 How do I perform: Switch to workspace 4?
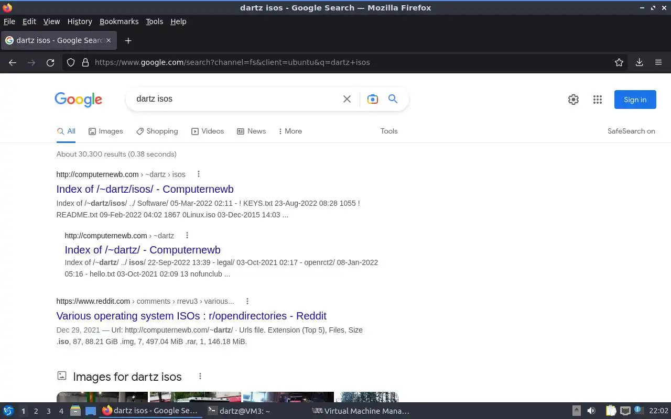(61, 411)
